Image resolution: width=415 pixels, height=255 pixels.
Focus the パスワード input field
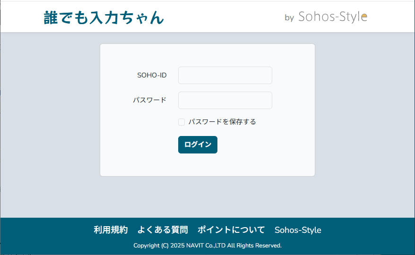point(225,100)
